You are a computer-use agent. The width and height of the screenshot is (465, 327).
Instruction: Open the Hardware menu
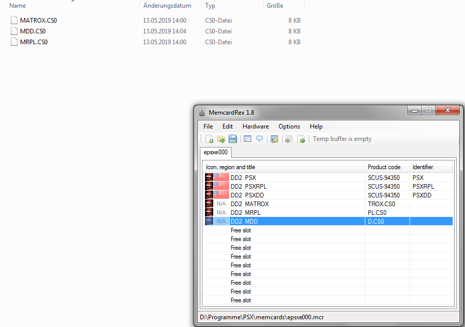pyautogui.click(x=255, y=126)
